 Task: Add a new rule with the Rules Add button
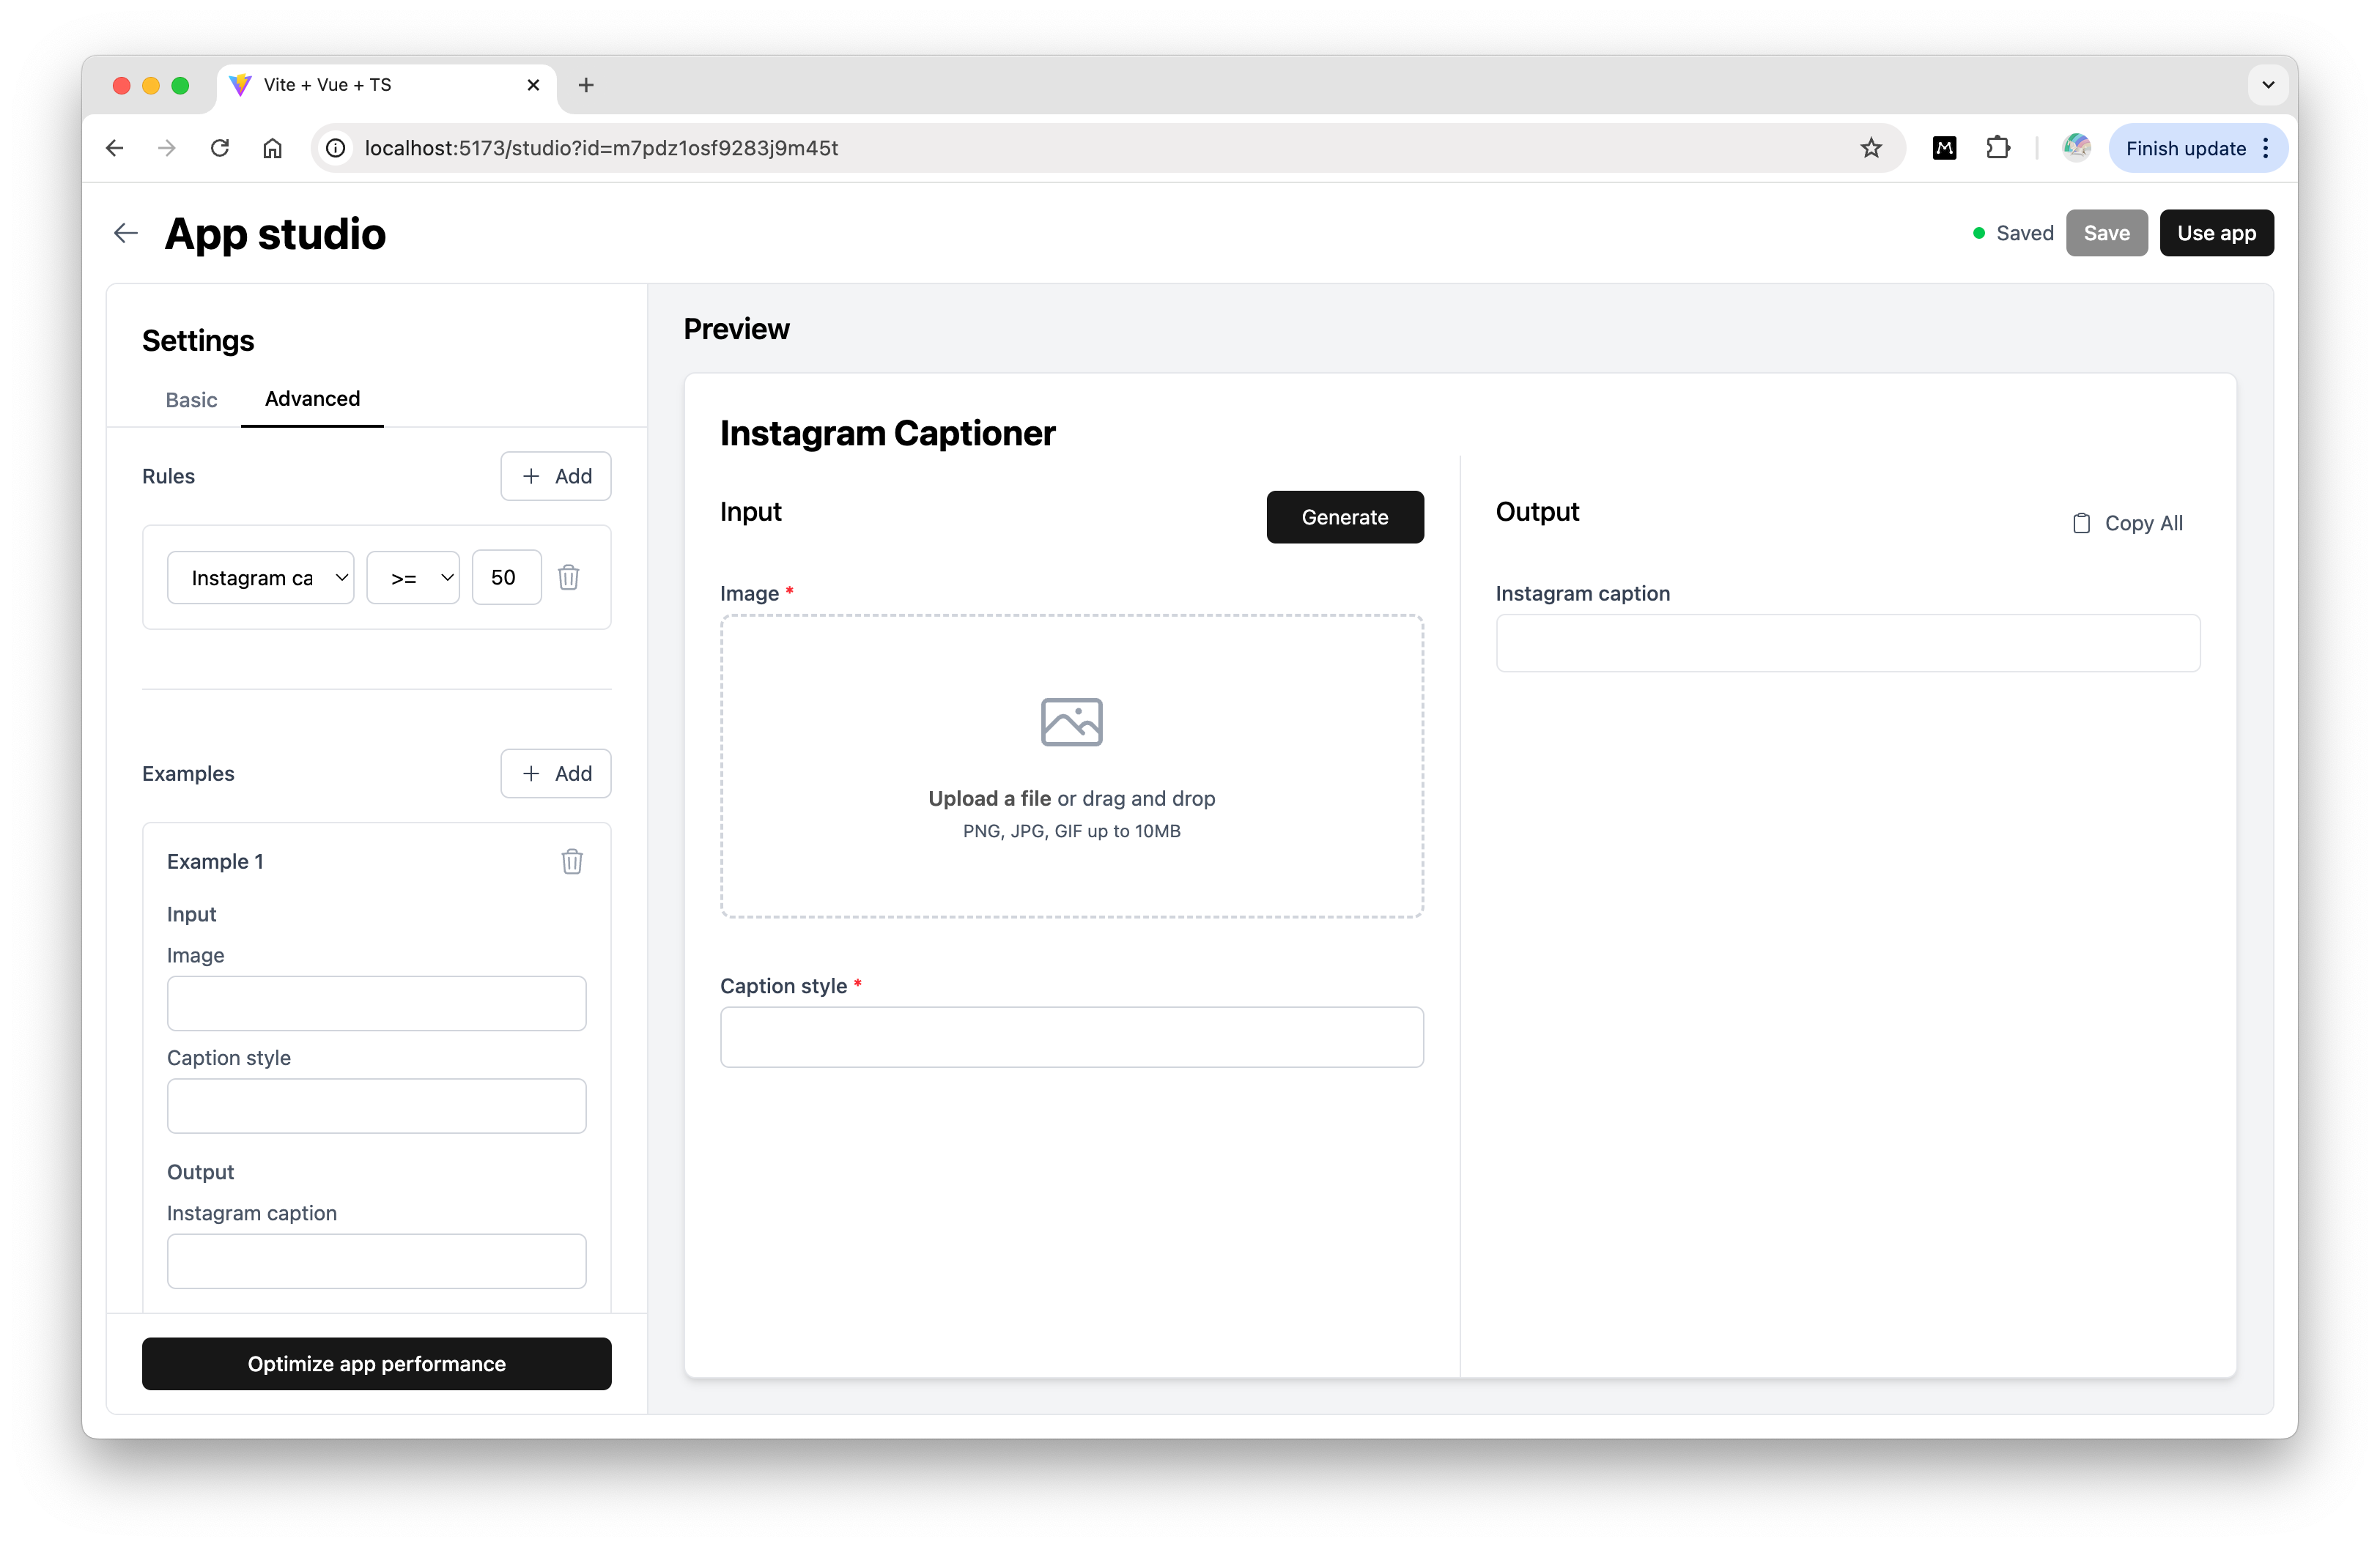point(556,475)
